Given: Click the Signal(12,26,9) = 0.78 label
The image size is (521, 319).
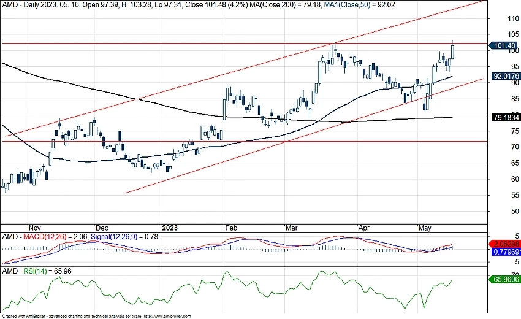Looking at the screenshot, I should point(124,237).
